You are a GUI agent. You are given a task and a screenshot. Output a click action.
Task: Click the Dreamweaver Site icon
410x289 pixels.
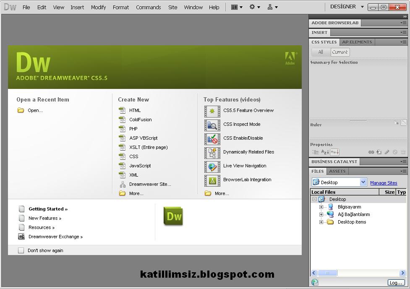(x=123, y=184)
